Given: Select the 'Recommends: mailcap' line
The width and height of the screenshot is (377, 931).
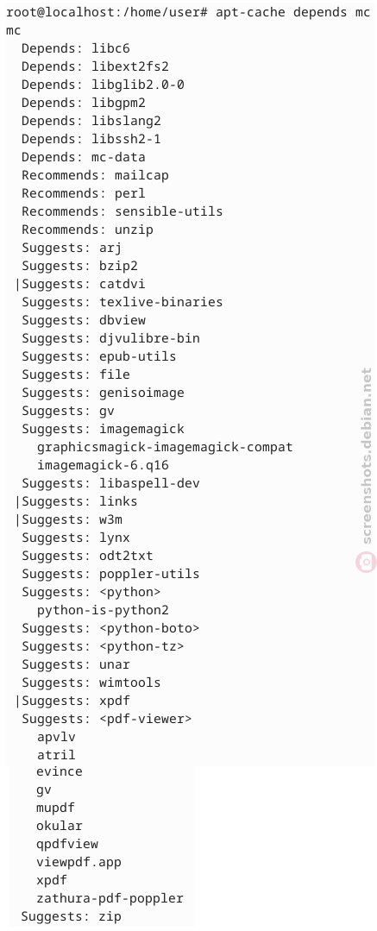Looking at the screenshot, I should (x=96, y=175).
